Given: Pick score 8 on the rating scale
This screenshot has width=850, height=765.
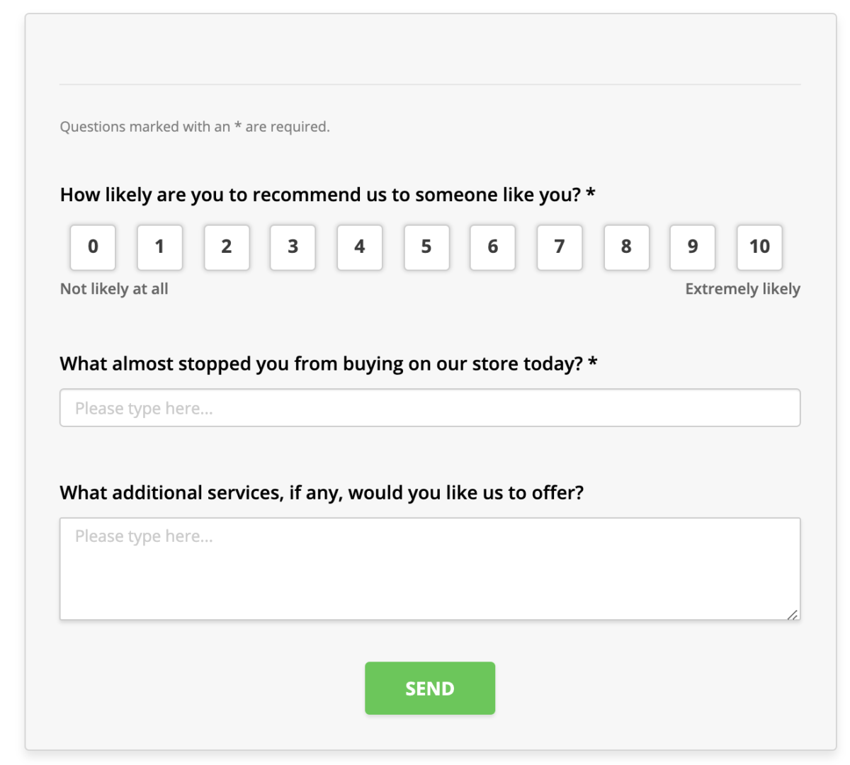Looking at the screenshot, I should (x=626, y=247).
